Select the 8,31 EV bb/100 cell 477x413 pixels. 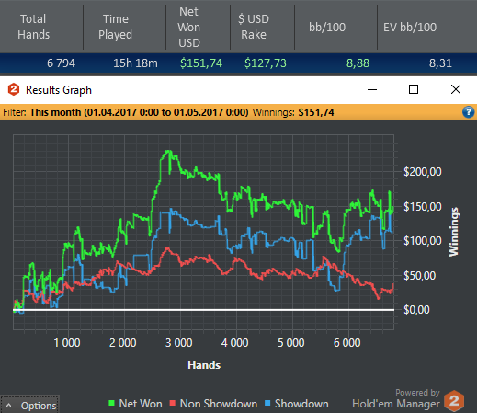pyautogui.click(x=440, y=63)
